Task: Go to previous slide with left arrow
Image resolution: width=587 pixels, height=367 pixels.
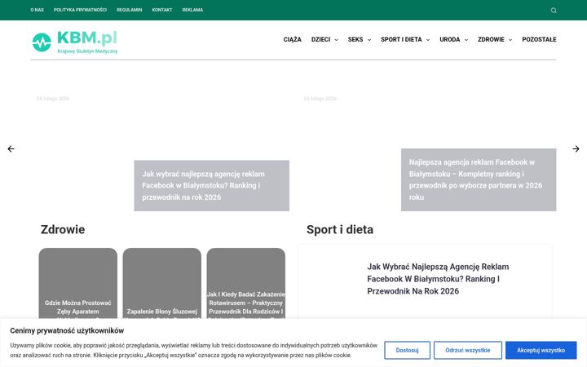Action: pyautogui.click(x=11, y=148)
